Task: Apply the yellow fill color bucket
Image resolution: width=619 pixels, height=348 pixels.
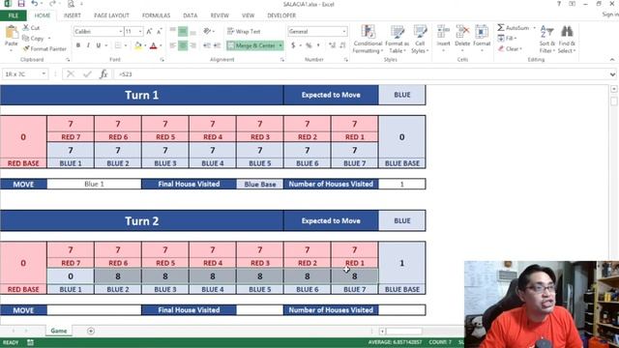Action: pos(138,45)
